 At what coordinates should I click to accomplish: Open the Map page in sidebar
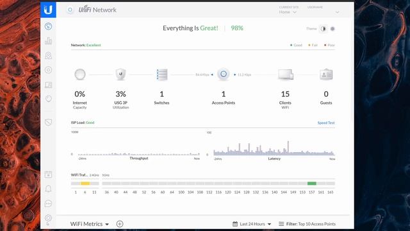click(48, 55)
